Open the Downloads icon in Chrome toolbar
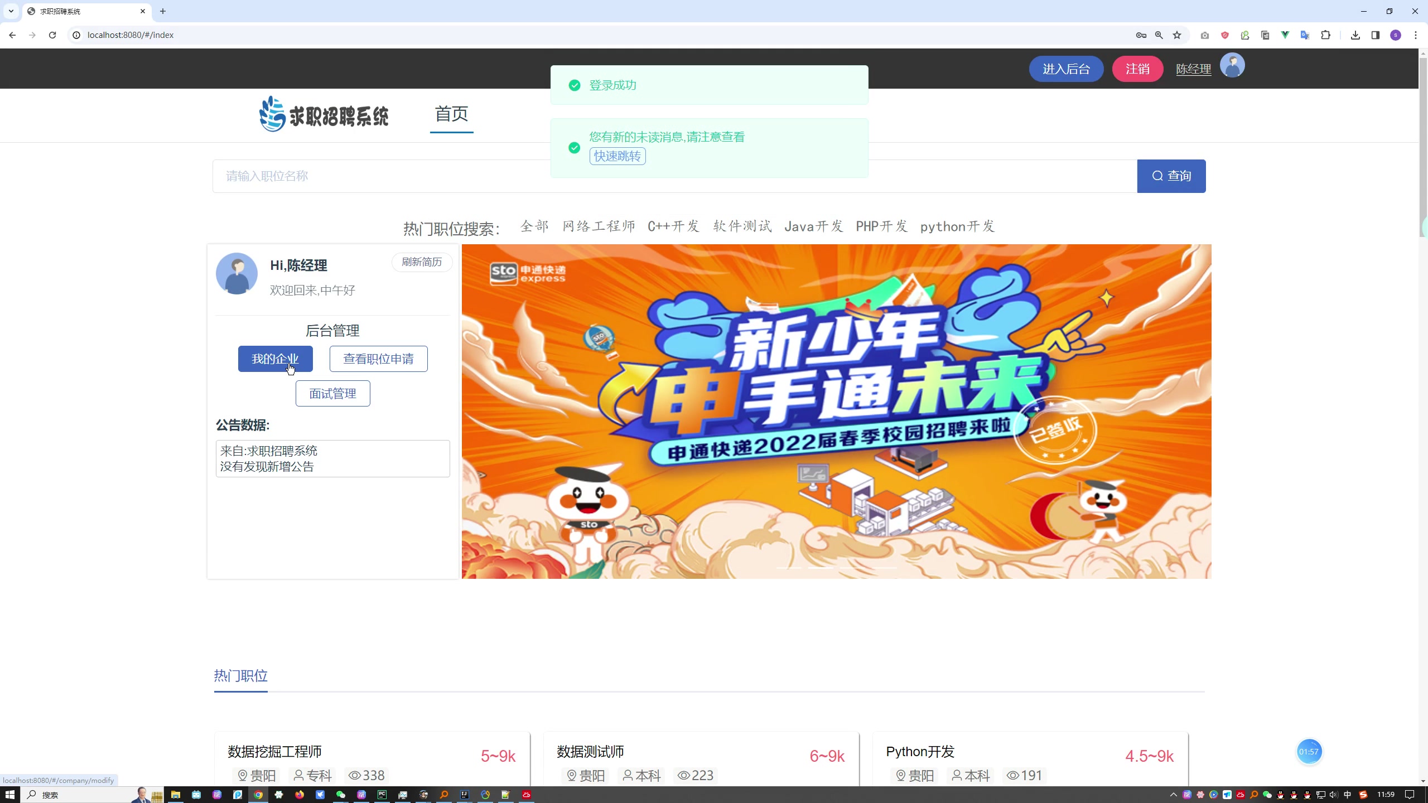Screen dimensions: 1428x803 point(1355,35)
